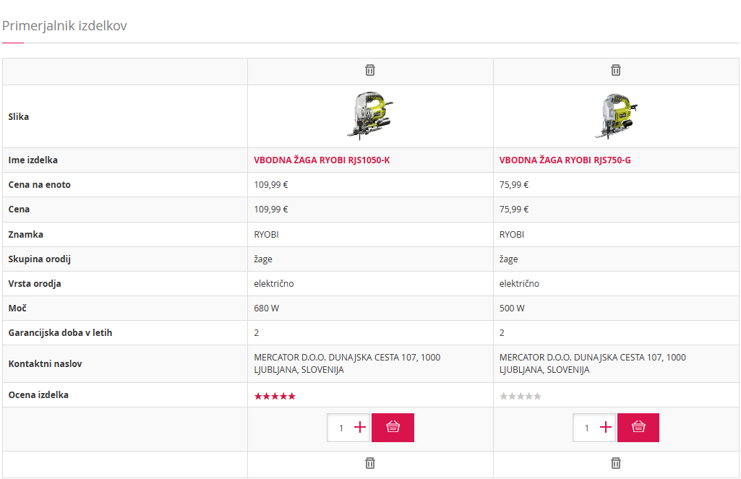Focus the quantity field for RJS1050-K
The height and width of the screenshot is (479, 741).
click(340, 428)
